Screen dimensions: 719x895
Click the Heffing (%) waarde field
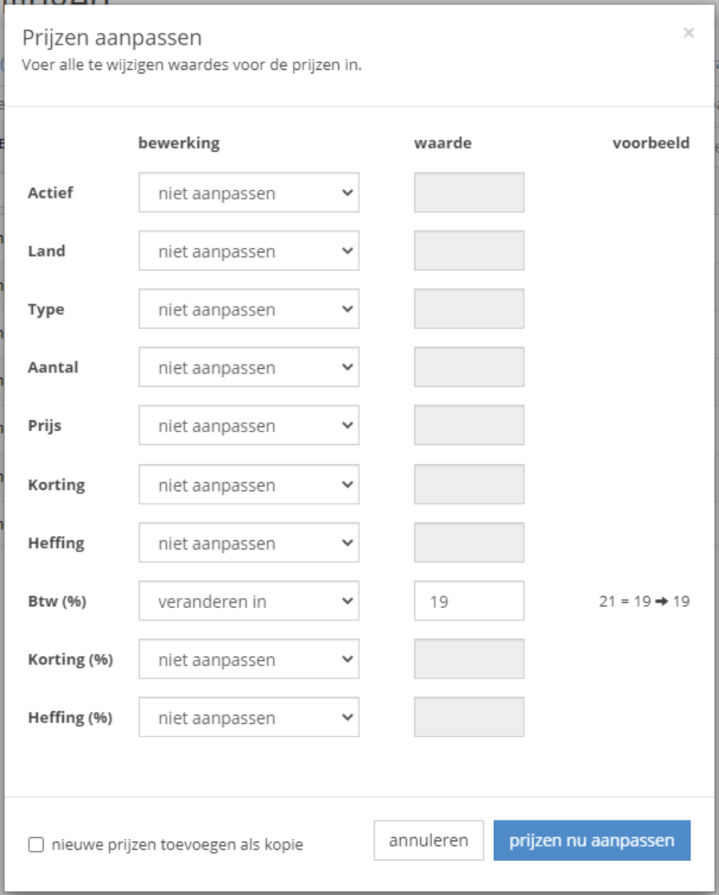tap(469, 717)
